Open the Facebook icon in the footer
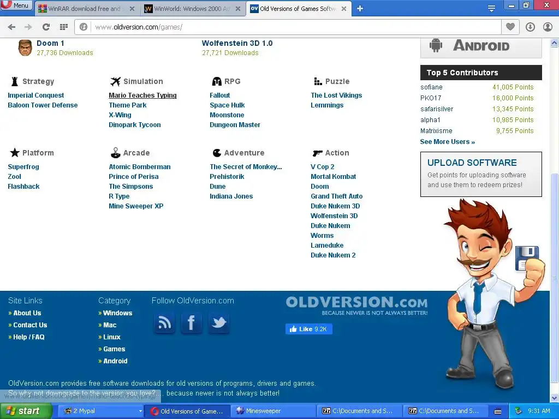559x419 pixels. 192,323
